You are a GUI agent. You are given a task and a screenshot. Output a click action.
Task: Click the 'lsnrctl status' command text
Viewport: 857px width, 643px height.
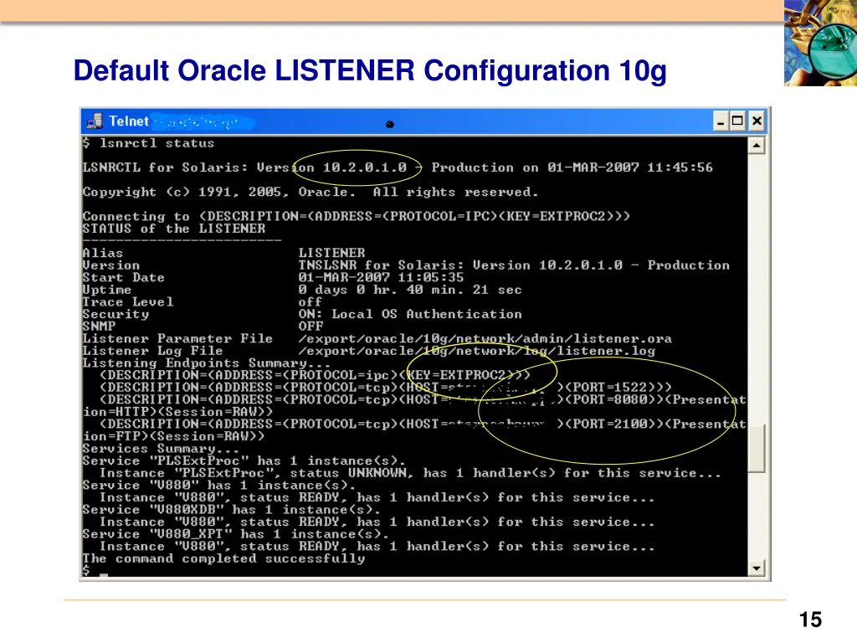pos(157,143)
